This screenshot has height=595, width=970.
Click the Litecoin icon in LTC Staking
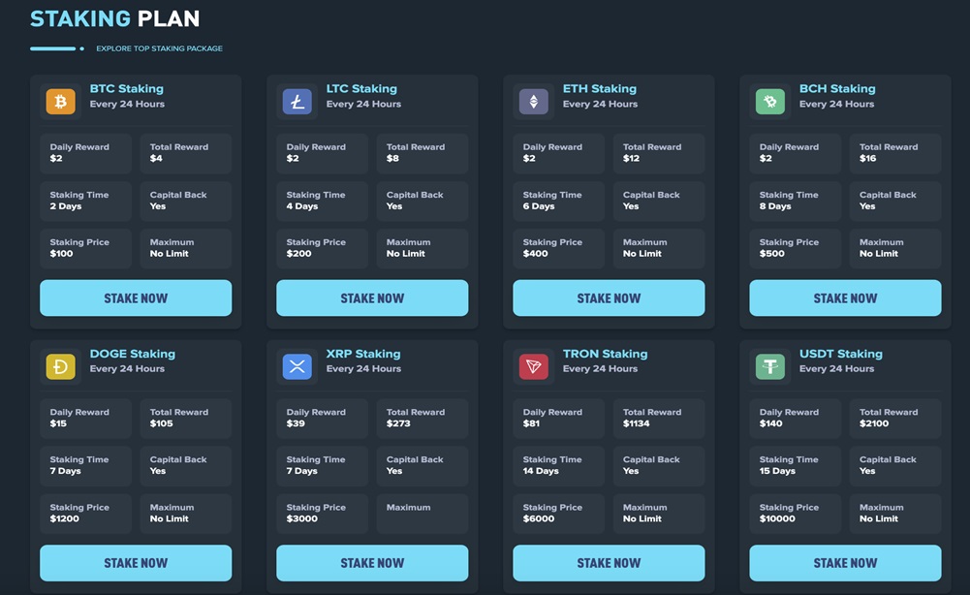tap(297, 102)
